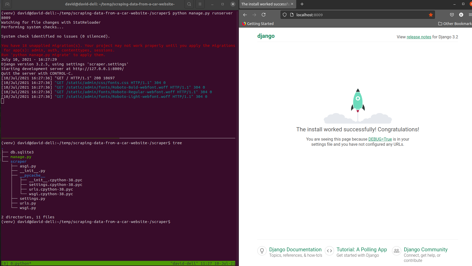Toggle the bookmark star in address bar
Image resolution: width=472 pixels, height=266 pixels.
point(431,15)
